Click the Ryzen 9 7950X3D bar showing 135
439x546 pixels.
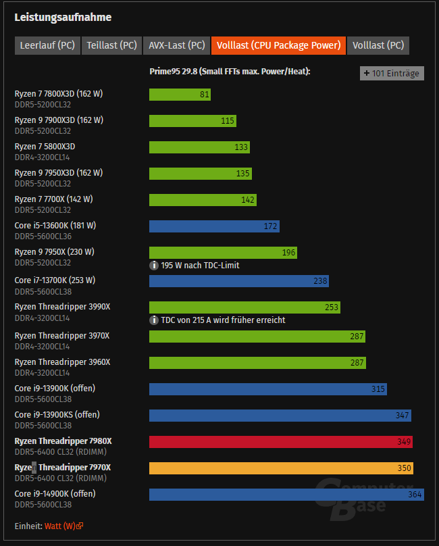[201, 174]
